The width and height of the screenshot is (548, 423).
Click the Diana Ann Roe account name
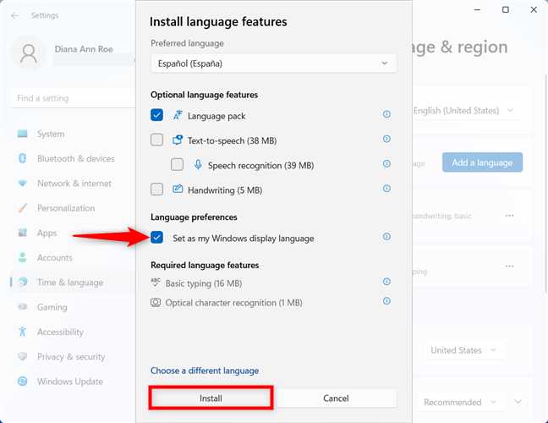click(84, 49)
